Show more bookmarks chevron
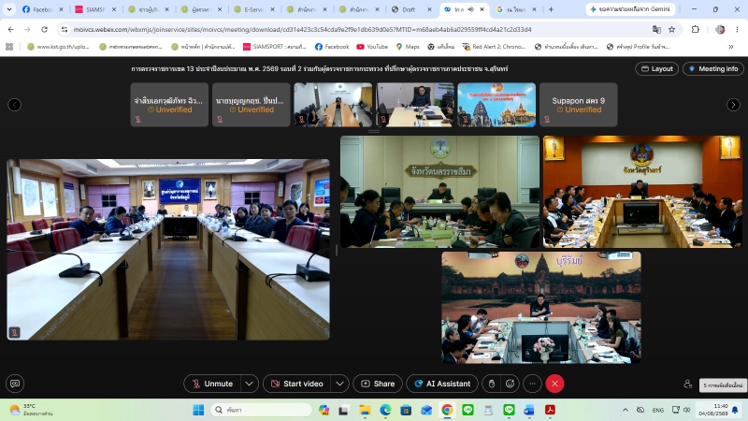Screen dimensions: 748x421 [x=731, y=47]
